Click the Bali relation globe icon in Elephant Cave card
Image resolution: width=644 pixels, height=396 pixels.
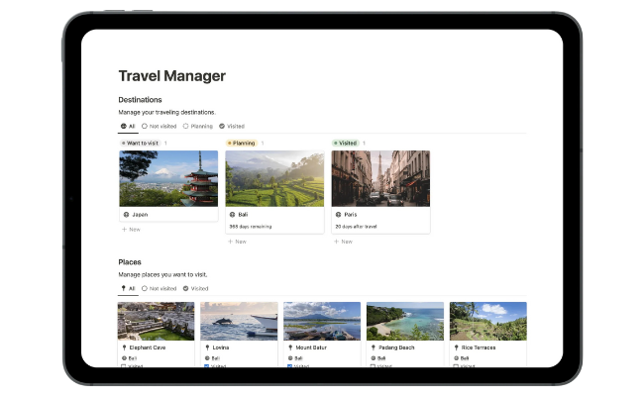pos(124,358)
